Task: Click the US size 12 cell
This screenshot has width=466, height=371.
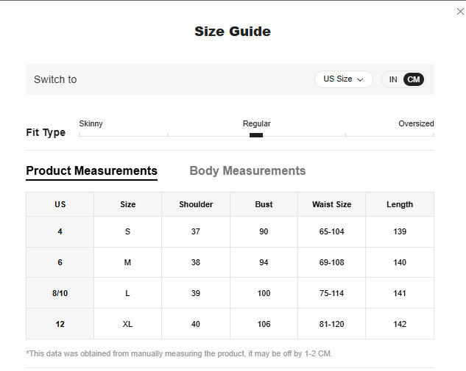Action: [x=60, y=324]
